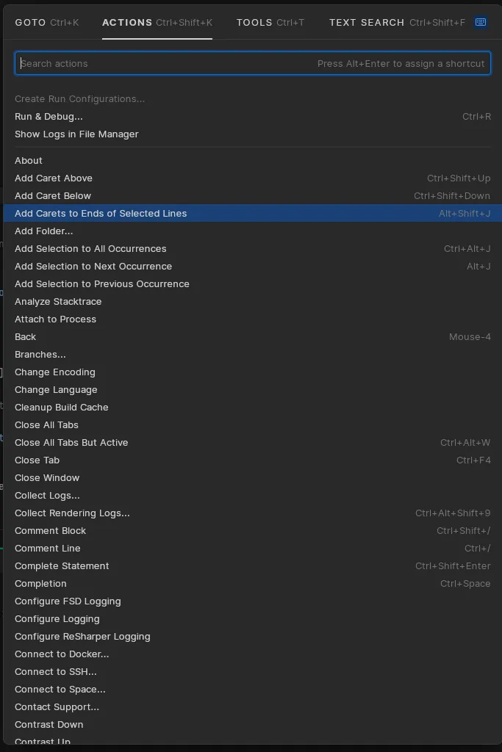Select Add Selection to All Occurrences
Screen dimensions: 502x752
pyautogui.click(x=90, y=249)
